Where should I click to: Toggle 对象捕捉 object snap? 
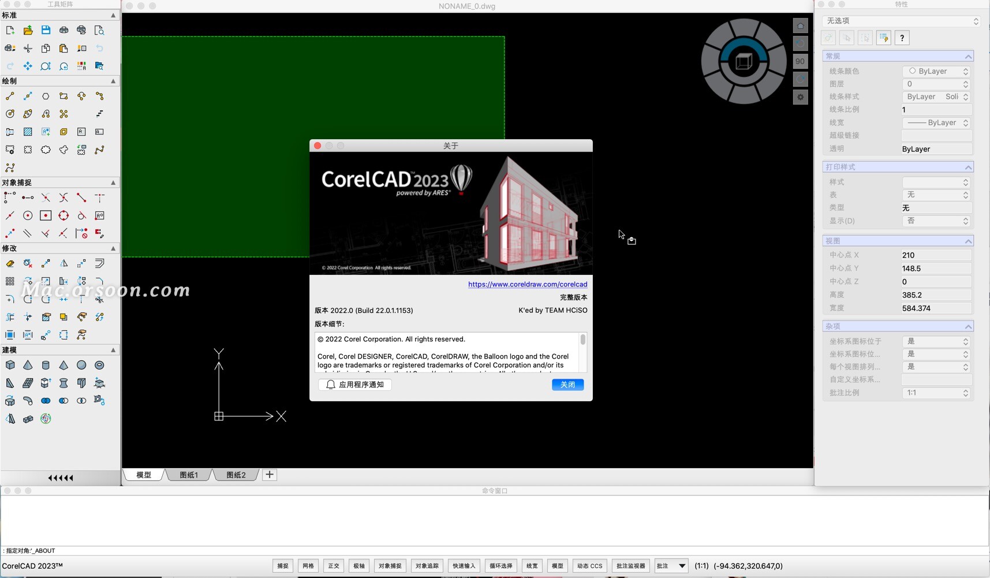(390, 566)
